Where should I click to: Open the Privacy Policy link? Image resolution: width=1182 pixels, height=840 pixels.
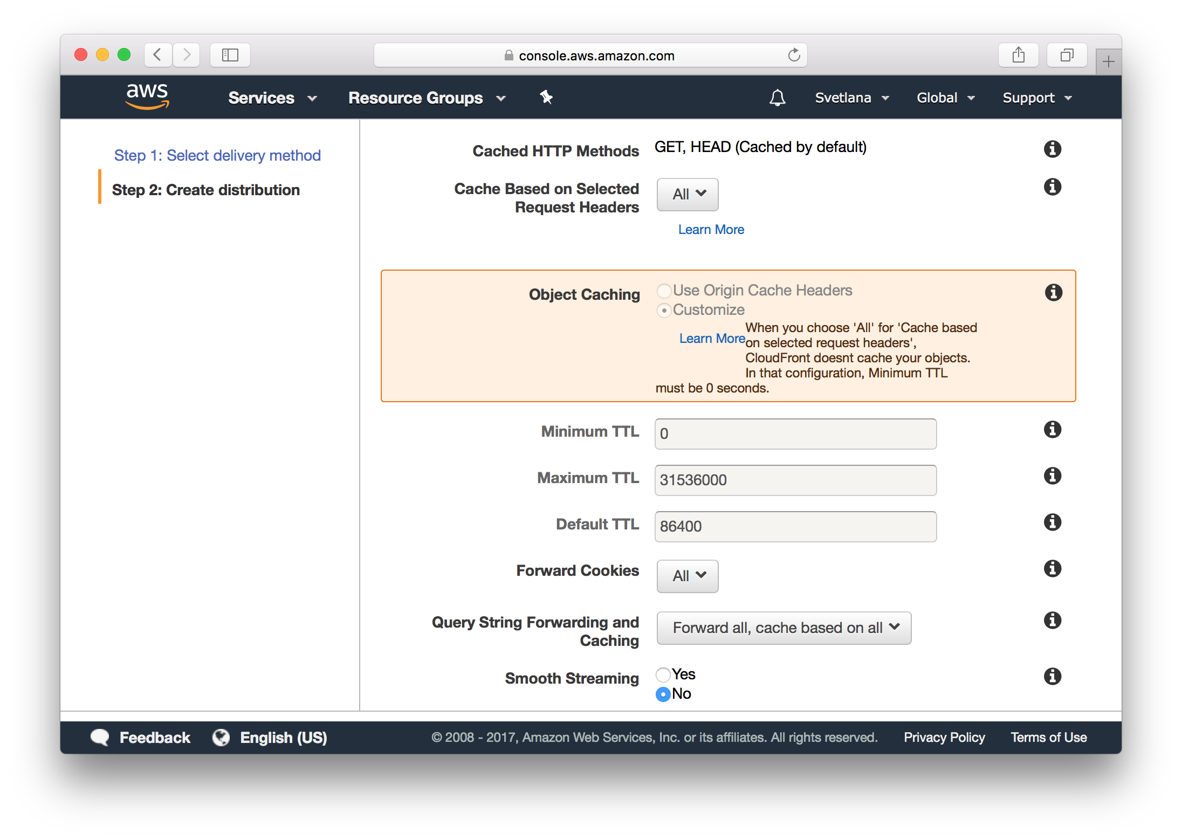tap(944, 737)
